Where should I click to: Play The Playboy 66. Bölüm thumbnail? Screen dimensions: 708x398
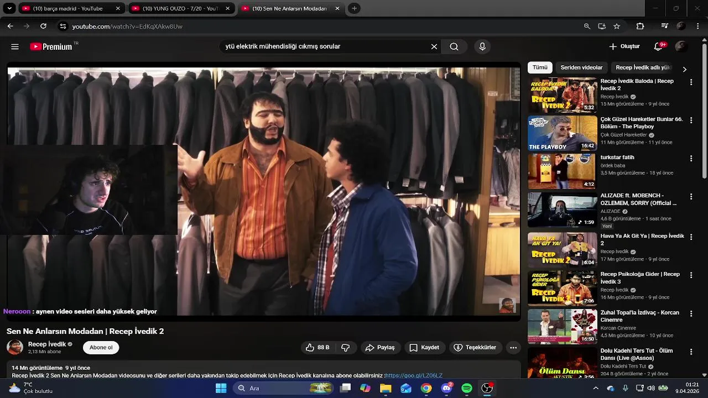(x=563, y=133)
